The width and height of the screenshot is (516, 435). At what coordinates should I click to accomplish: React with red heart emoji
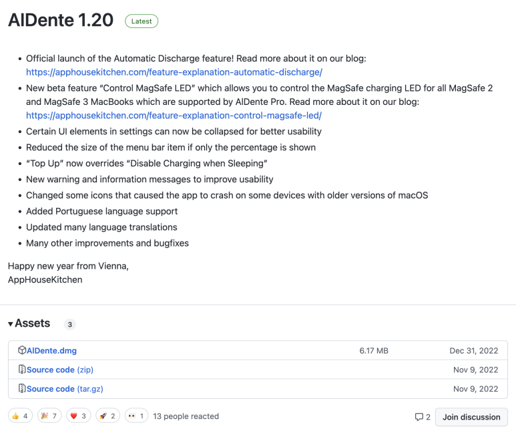pos(78,416)
